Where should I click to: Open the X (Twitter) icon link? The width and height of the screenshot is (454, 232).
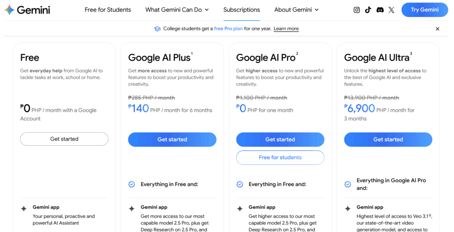391,10
